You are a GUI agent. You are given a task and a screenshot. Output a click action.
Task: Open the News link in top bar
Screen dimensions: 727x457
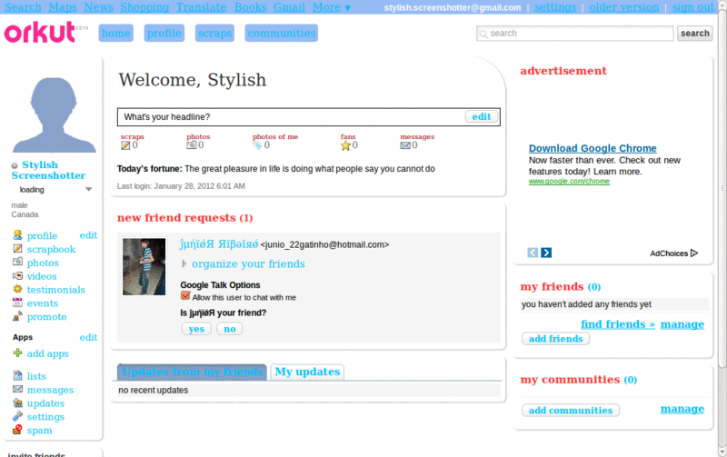pos(98,7)
